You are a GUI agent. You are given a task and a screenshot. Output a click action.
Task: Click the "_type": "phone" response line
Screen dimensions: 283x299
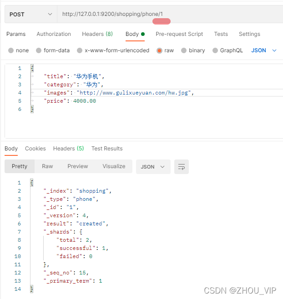[71, 199]
